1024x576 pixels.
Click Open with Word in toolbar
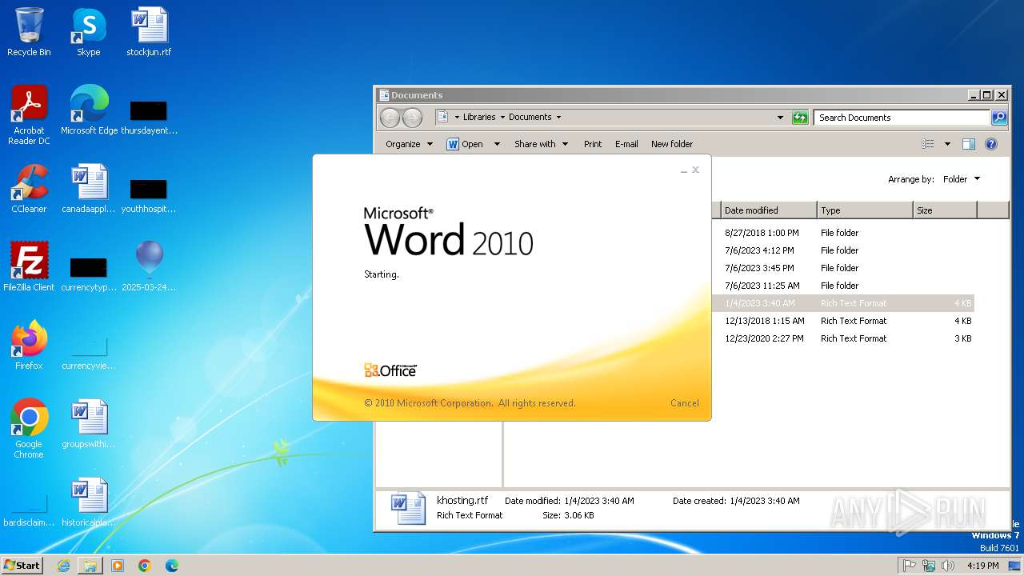465,144
